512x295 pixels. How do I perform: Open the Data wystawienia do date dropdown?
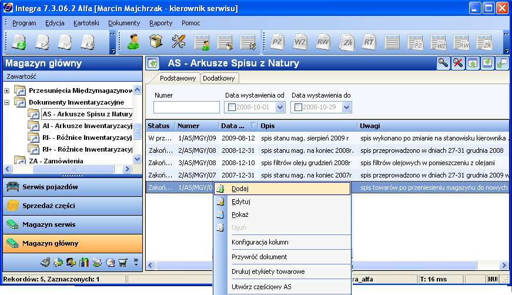[346, 107]
